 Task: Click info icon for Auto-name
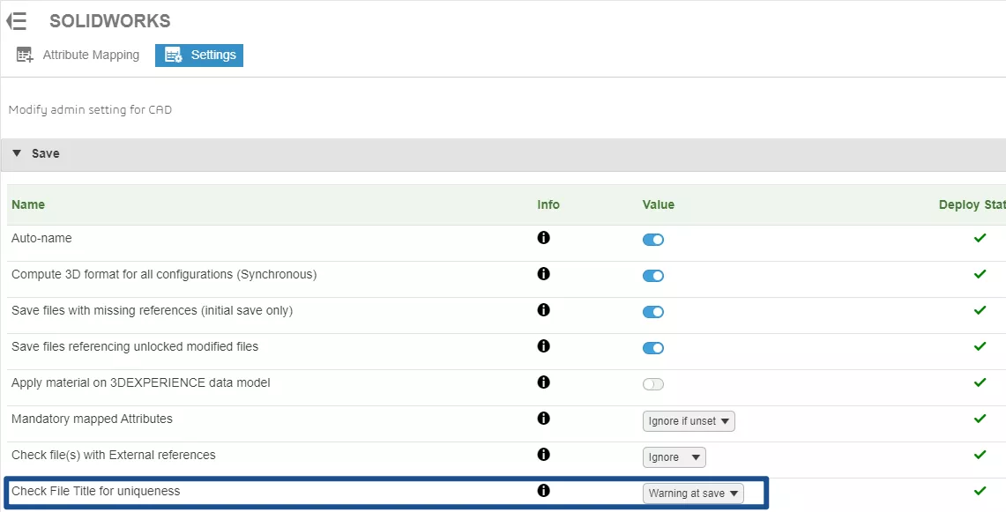[x=543, y=238]
